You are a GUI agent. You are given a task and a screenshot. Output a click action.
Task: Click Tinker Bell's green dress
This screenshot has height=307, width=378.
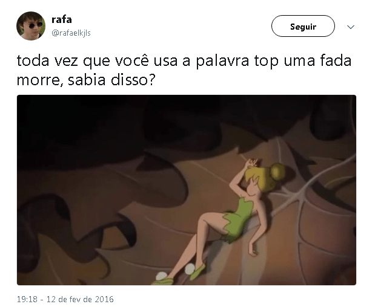237,216
